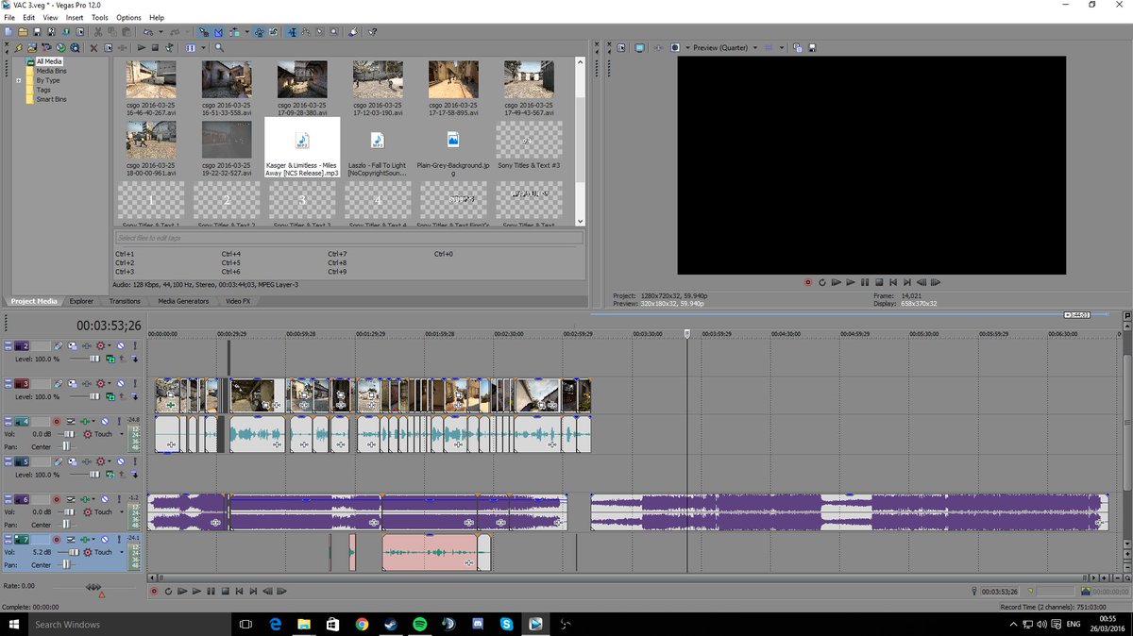Select Plain-Grey-Background.jpg media item
The height and width of the screenshot is (636, 1133).
tap(453, 149)
